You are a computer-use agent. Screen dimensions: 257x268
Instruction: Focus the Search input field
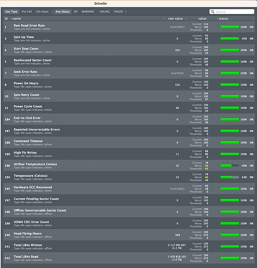click(x=232, y=12)
